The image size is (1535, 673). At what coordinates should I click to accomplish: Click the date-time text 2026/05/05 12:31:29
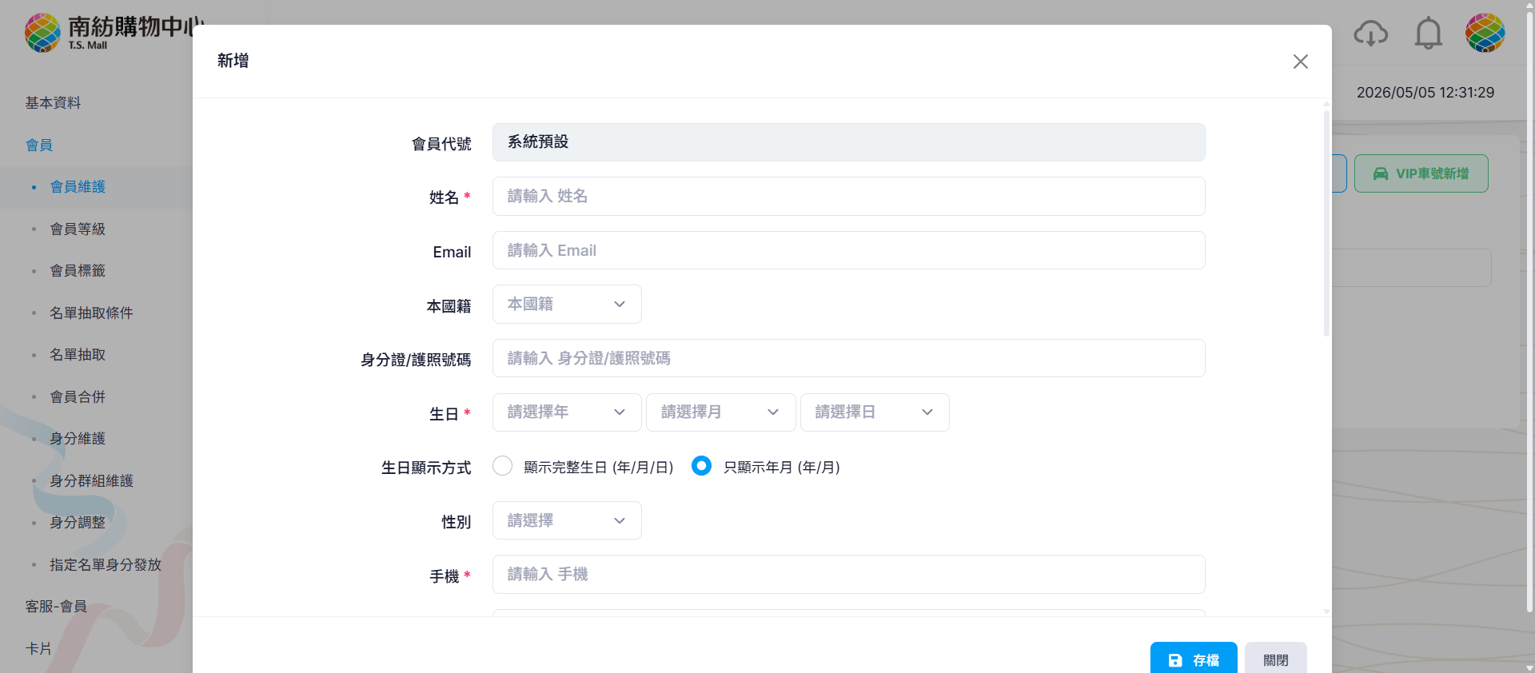1425,93
